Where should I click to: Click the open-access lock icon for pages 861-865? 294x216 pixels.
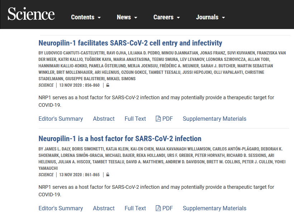coord(108,174)
